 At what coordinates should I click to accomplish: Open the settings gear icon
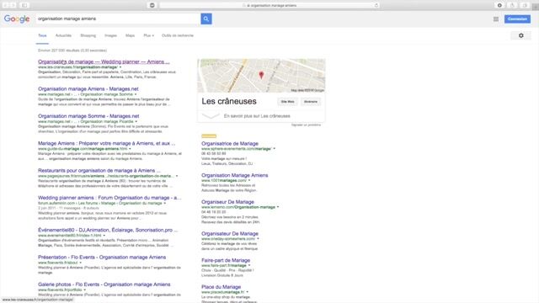[521, 35]
